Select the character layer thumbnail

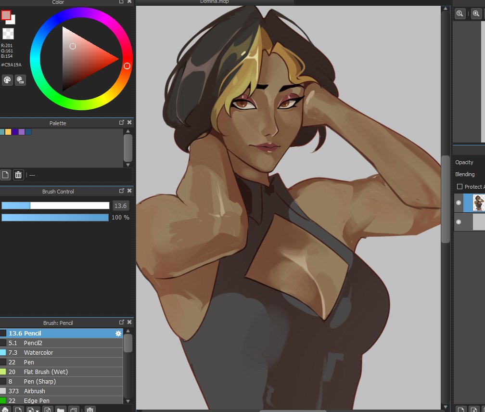tap(479, 203)
